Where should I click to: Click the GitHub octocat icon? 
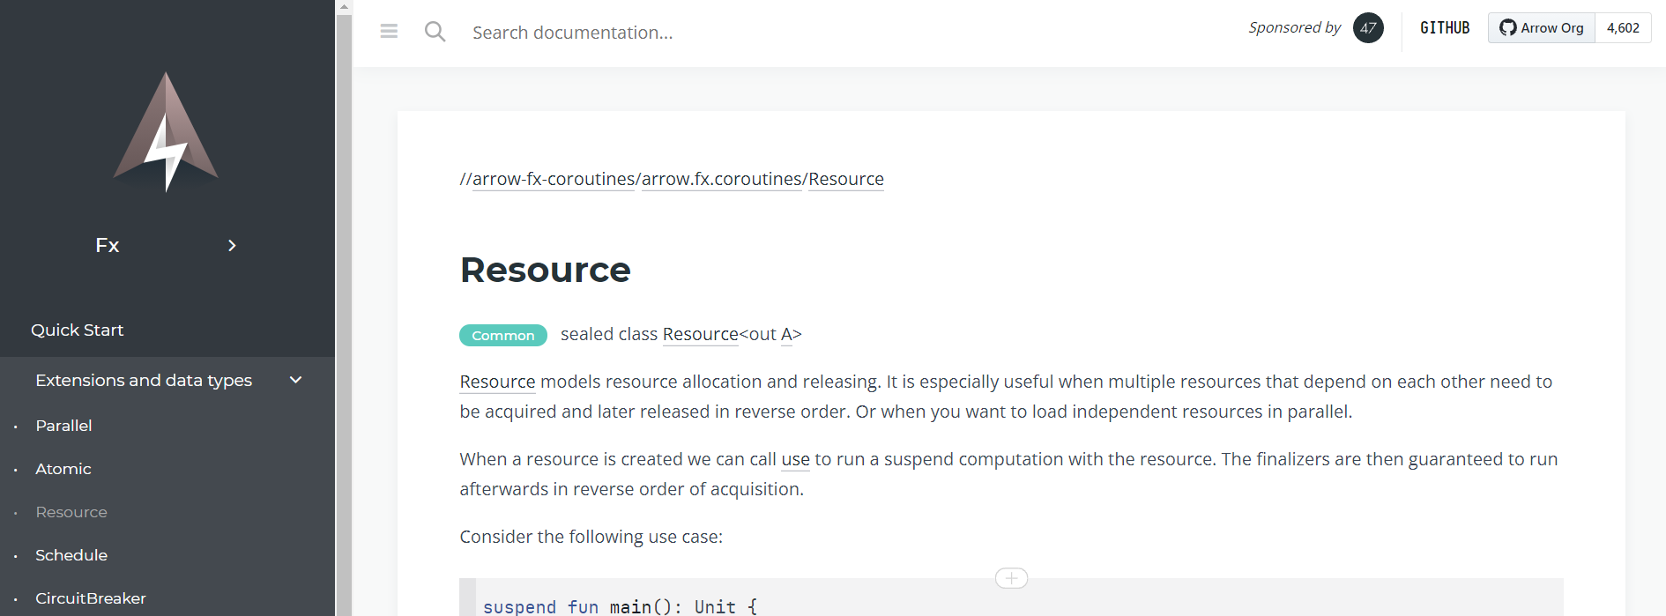coord(1508,27)
